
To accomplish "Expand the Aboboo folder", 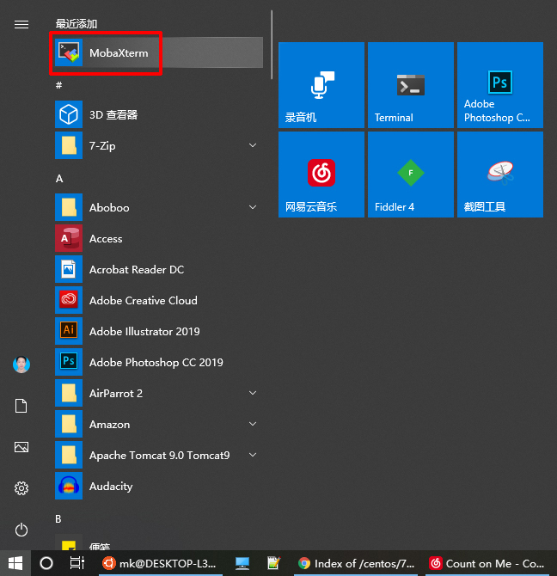I will pos(253,207).
